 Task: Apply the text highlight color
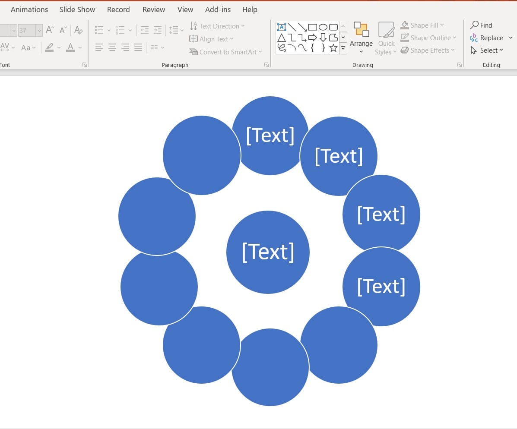click(x=50, y=47)
